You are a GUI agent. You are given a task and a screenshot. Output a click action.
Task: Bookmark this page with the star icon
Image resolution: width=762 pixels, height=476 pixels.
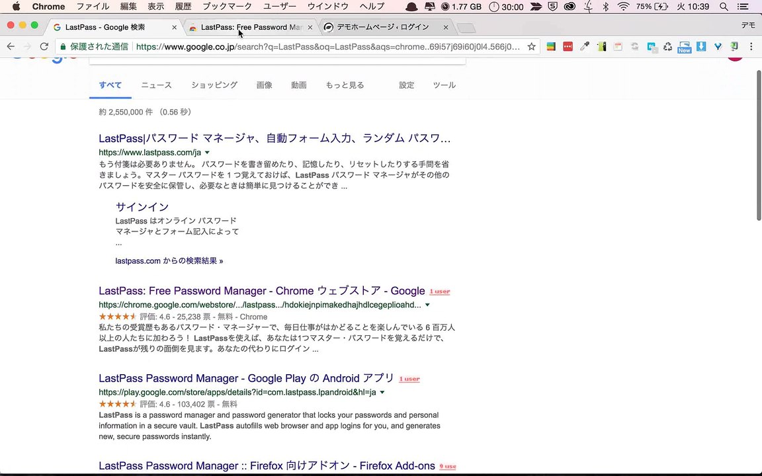531,47
